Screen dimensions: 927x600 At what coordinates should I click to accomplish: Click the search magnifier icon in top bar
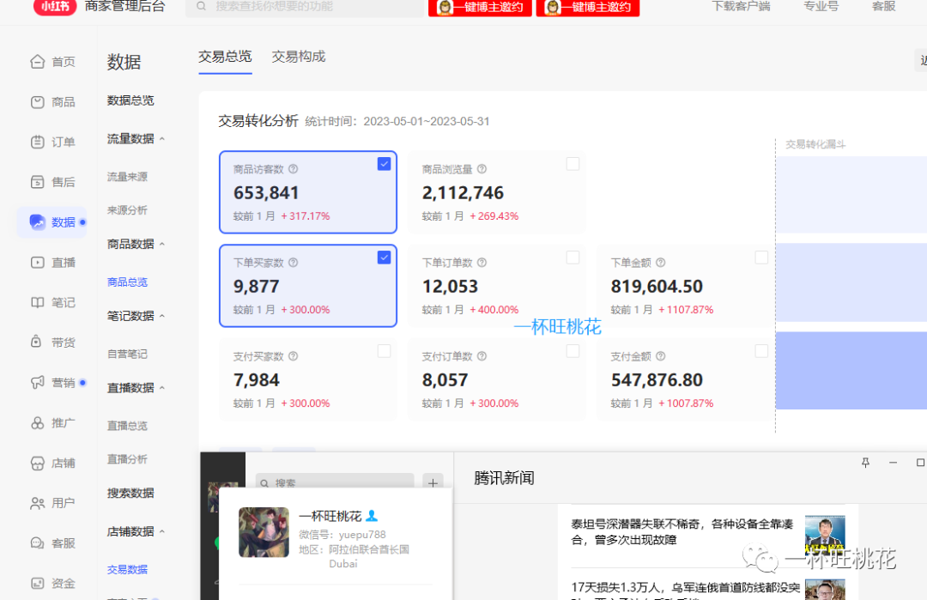pyautogui.click(x=201, y=6)
